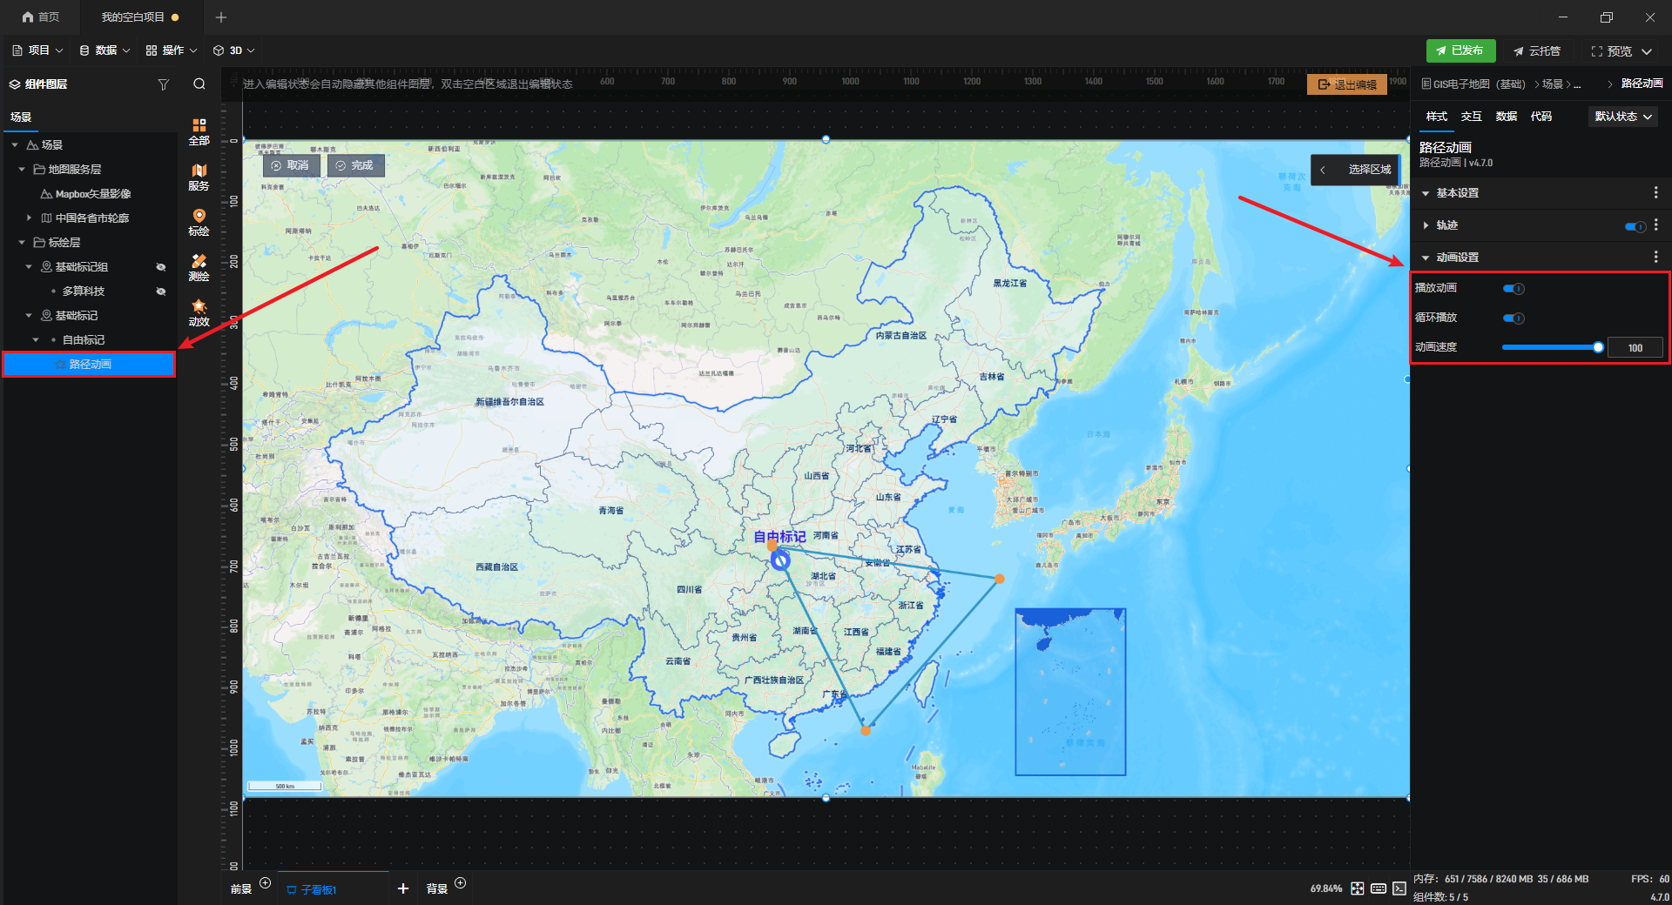This screenshot has width=1672, height=905.
Task: Expand the 中国各省市轮廓 tree node
Action: pos(29,218)
